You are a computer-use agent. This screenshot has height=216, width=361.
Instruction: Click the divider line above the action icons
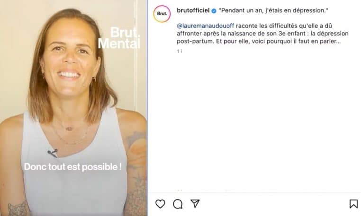pyautogui.click(x=254, y=192)
